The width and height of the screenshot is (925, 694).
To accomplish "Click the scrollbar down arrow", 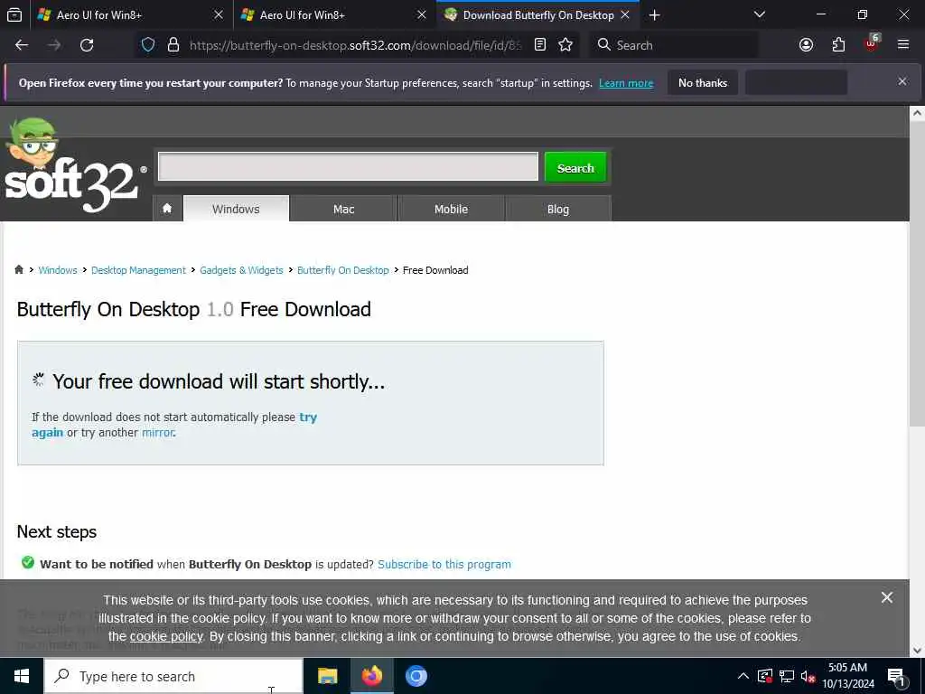I will 917,651.
